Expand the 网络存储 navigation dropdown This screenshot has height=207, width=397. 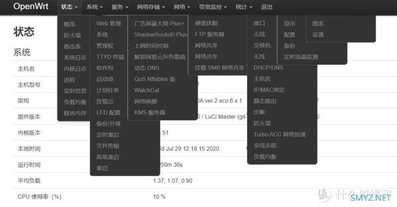point(151,7)
